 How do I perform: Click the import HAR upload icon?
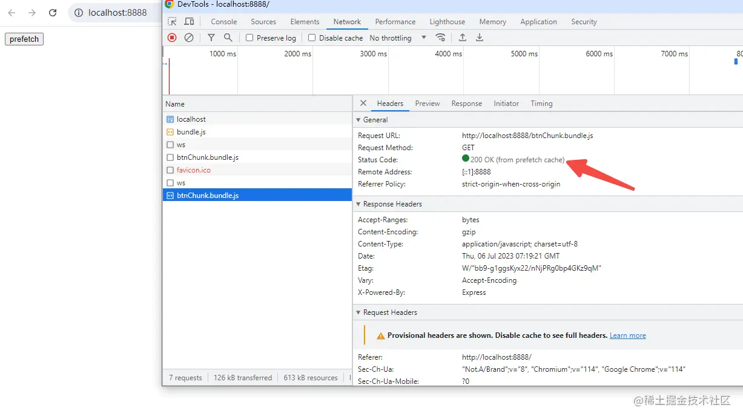click(x=463, y=38)
